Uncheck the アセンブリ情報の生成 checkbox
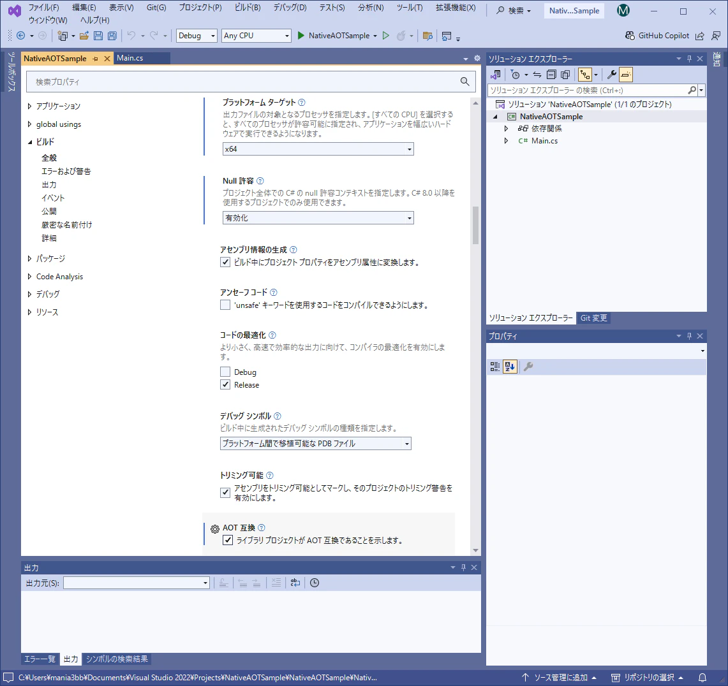Image resolution: width=728 pixels, height=686 pixels. [225, 263]
